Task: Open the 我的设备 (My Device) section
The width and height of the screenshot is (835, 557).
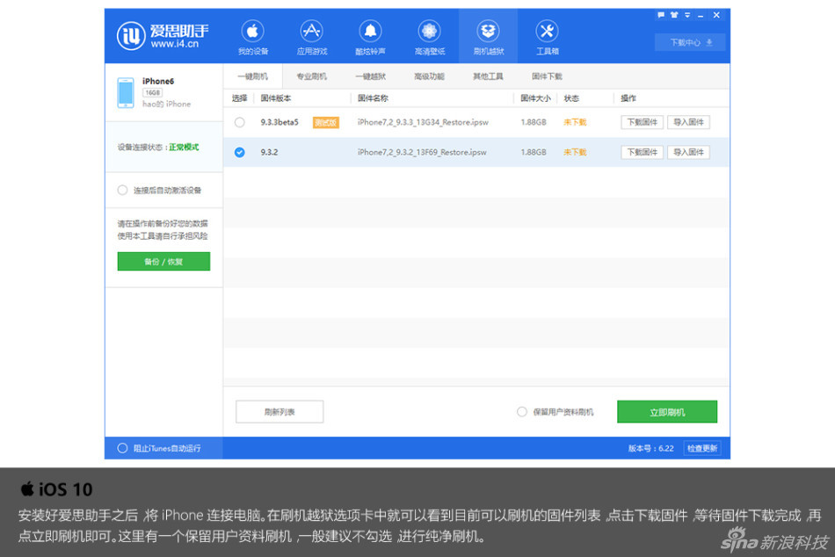Action: tap(253, 35)
